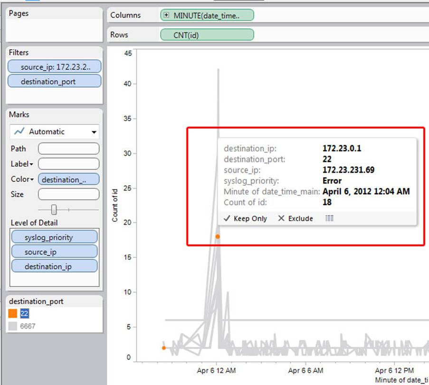This screenshot has height=385, width=429.
Task: Click the 172.23.231.69 value in tooltip
Action: [x=348, y=170]
